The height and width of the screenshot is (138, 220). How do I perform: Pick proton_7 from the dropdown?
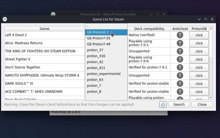click(x=106, y=85)
